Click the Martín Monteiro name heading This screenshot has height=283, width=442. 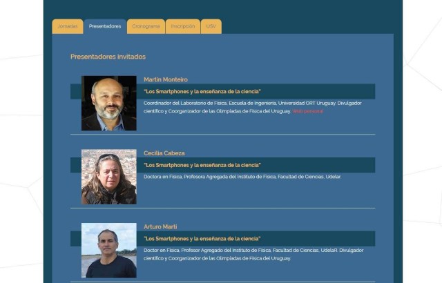166,79
